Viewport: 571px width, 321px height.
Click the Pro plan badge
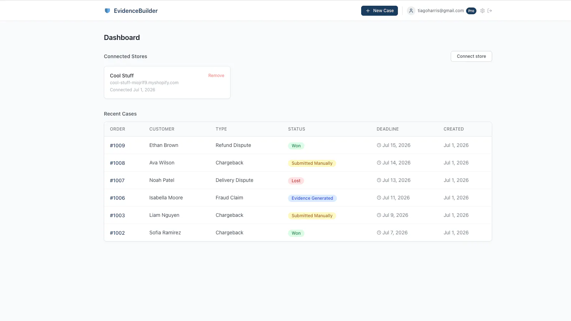coord(471,11)
